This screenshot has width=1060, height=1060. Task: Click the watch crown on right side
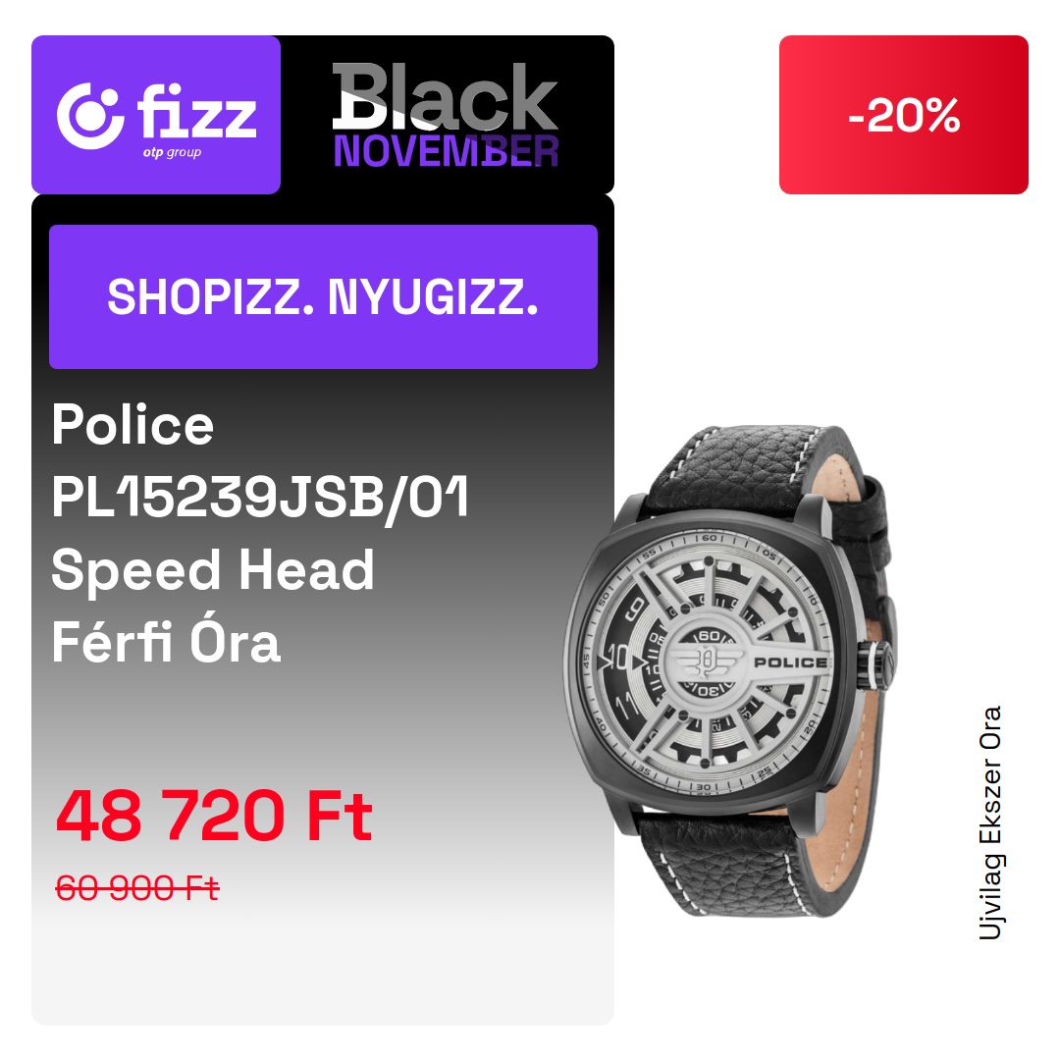coord(878,665)
